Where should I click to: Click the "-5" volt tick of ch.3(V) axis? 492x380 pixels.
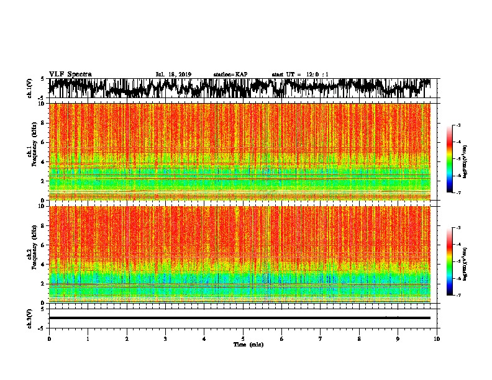tap(42, 328)
